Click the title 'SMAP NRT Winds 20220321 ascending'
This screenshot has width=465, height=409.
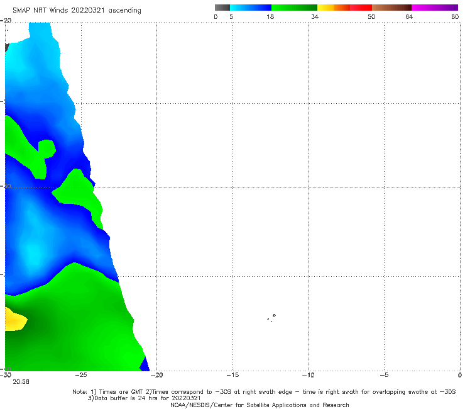coord(77,11)
